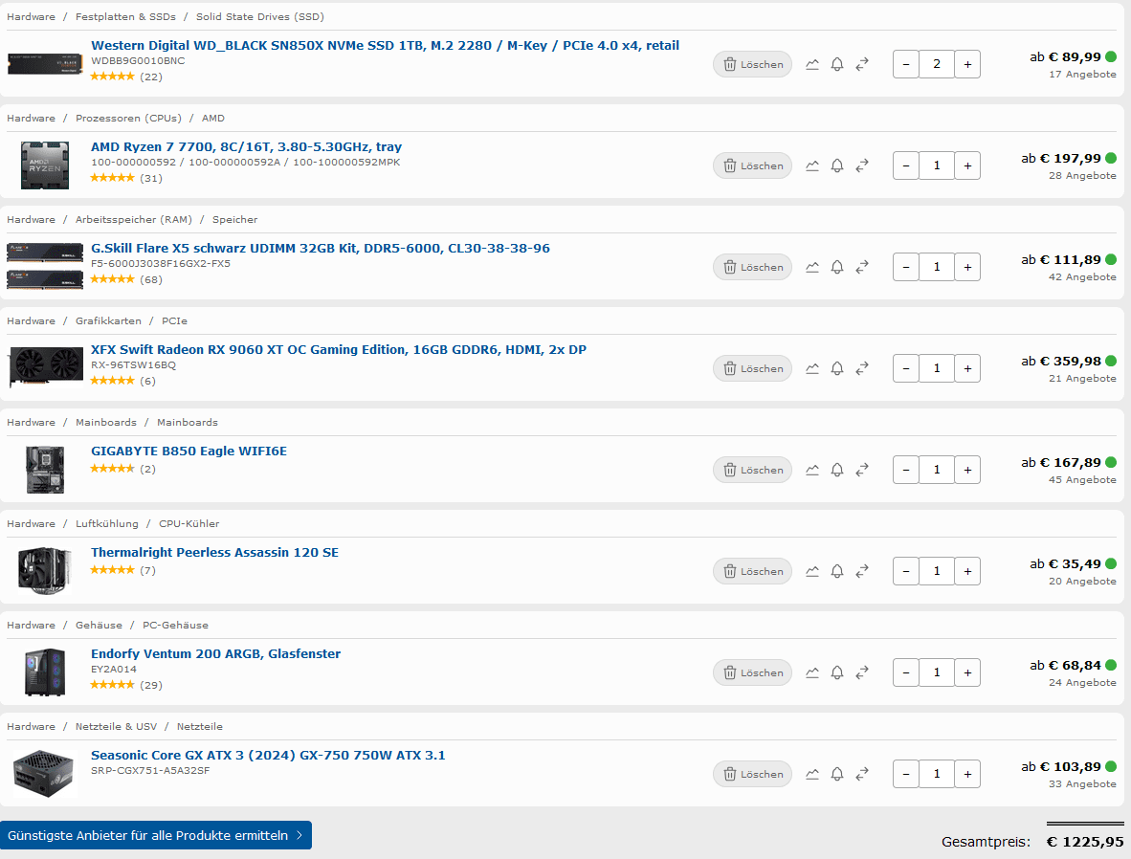1131x859 pixels.
Task: Click GIGABYTE B850 Eagle mainboard thumbnail
Action: (45, 470)
